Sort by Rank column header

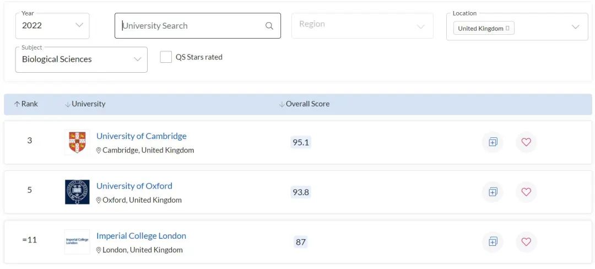click(x=26, y=104)
